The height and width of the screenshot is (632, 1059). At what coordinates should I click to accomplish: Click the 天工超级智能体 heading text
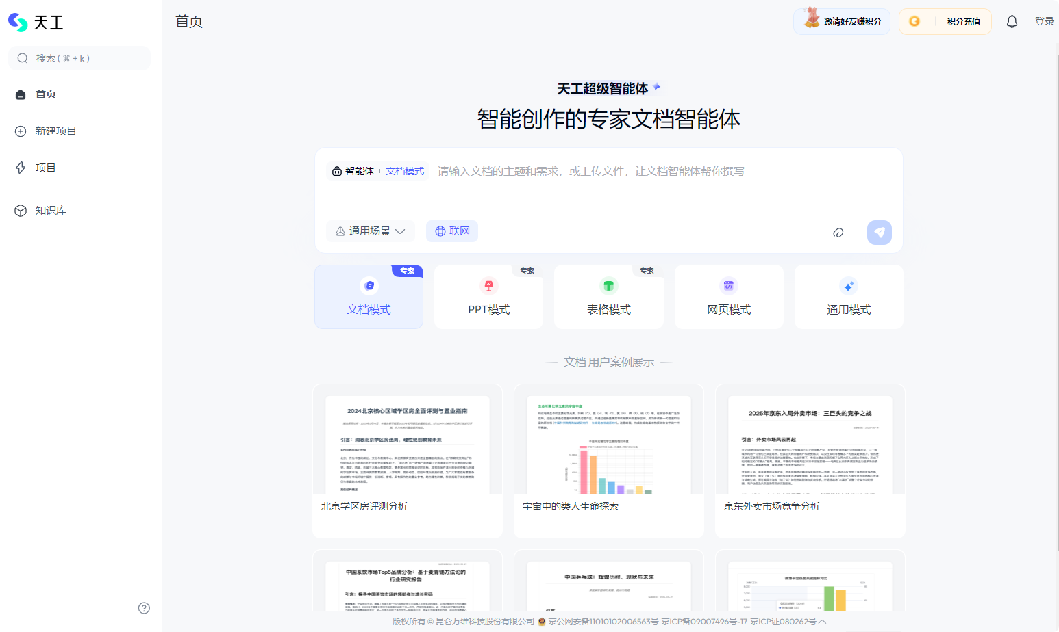point(602,89)
